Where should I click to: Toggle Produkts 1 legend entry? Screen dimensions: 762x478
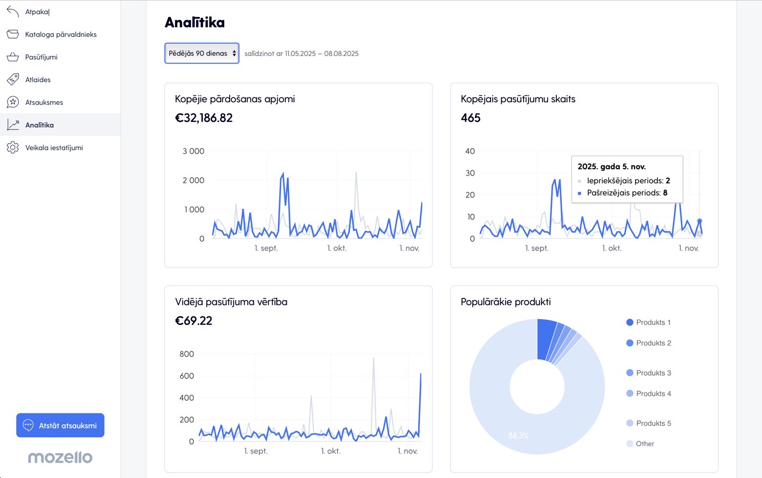point(648,322)
